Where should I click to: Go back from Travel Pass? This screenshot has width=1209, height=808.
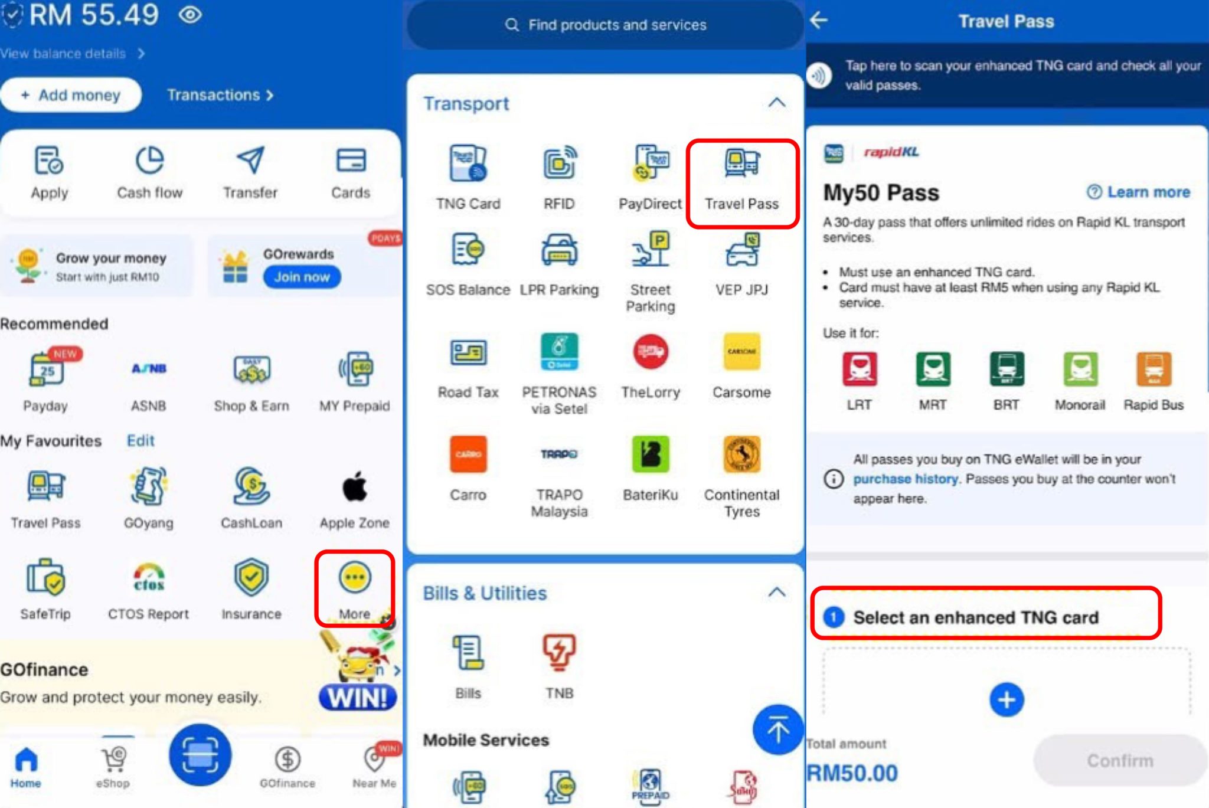[819, 21]
